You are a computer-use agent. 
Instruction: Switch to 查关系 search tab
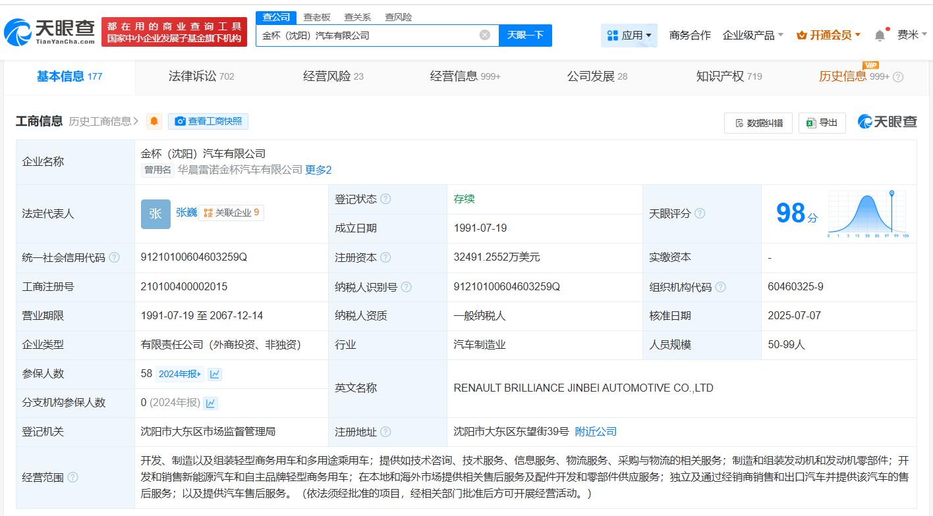point(358,17)
